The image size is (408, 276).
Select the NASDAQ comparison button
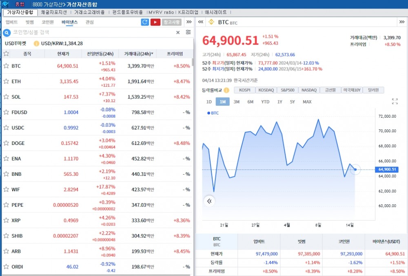(x=308, y=90)
